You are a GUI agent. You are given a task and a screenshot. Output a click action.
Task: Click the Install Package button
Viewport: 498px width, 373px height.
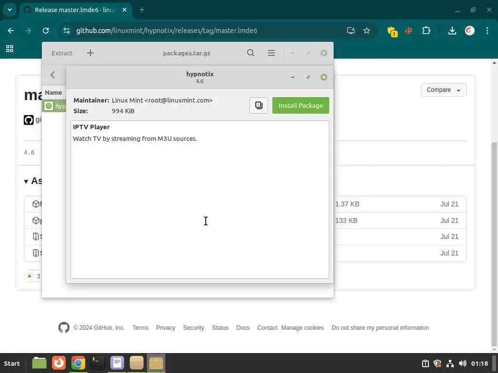click(x=301, y=105)
